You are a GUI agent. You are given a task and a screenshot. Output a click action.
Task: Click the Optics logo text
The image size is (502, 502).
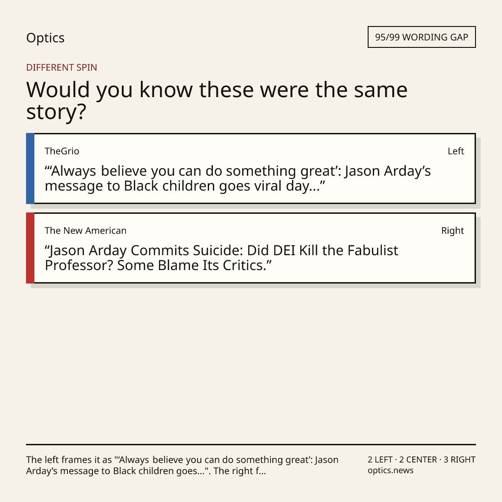click(46, 38)
